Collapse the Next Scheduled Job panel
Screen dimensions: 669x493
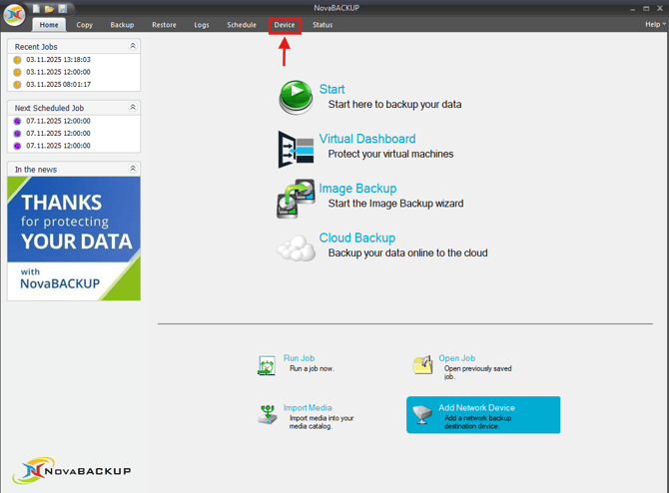click(x=133, y=107)
